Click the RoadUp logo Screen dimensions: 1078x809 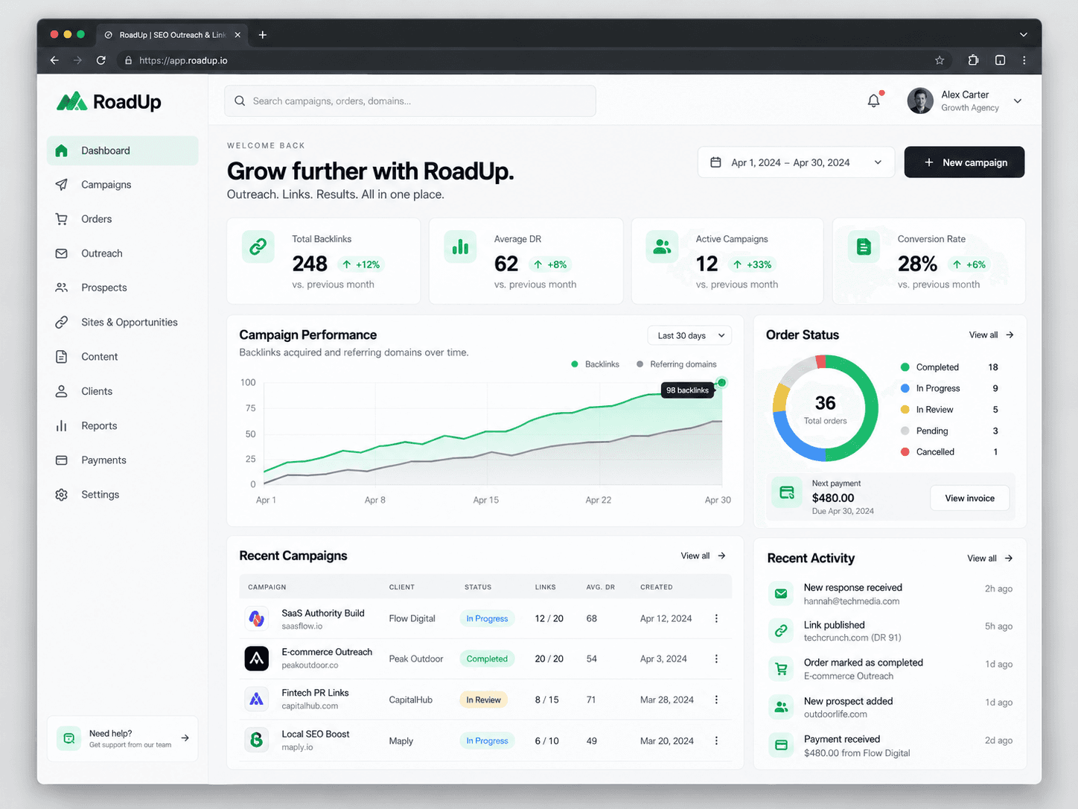[x=109, y=101]
